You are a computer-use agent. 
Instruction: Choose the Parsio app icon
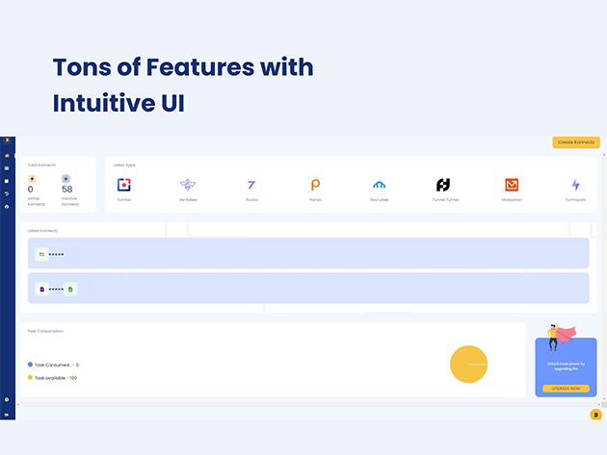click(x=315, y=185)
